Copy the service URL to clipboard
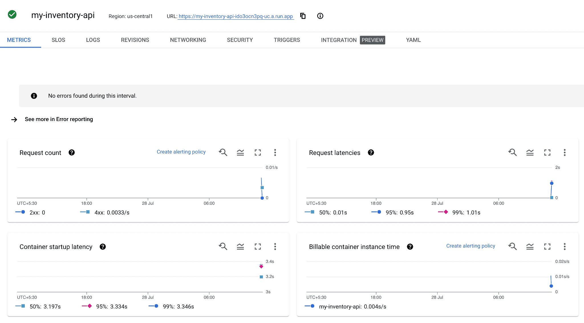The width and height of the screenshot is (584, 323). [303, 16]
